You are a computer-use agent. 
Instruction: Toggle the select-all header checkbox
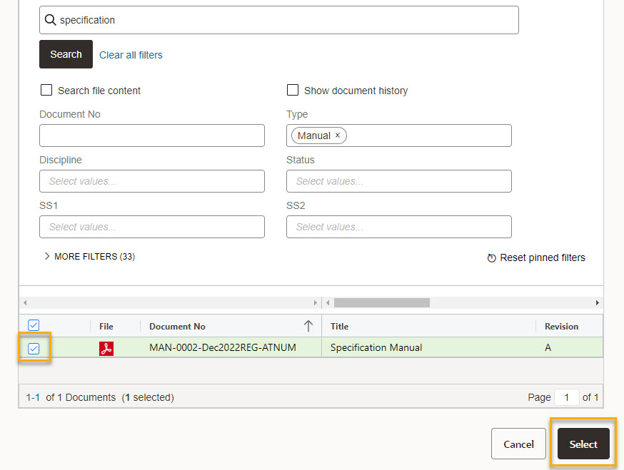click(x=34, y=325)
